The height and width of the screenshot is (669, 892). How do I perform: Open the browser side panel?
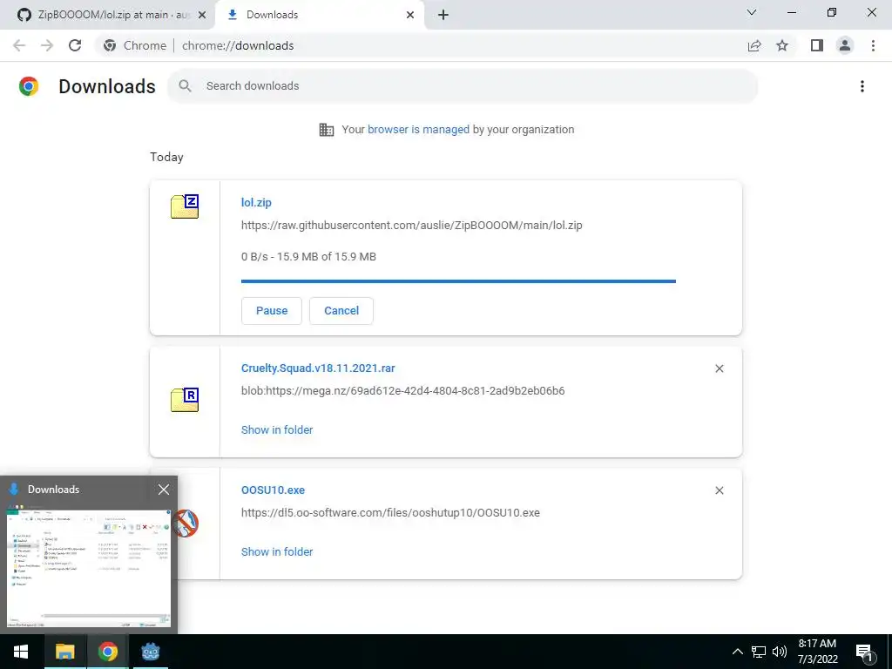pyautogui.click(x=817, y=45)
